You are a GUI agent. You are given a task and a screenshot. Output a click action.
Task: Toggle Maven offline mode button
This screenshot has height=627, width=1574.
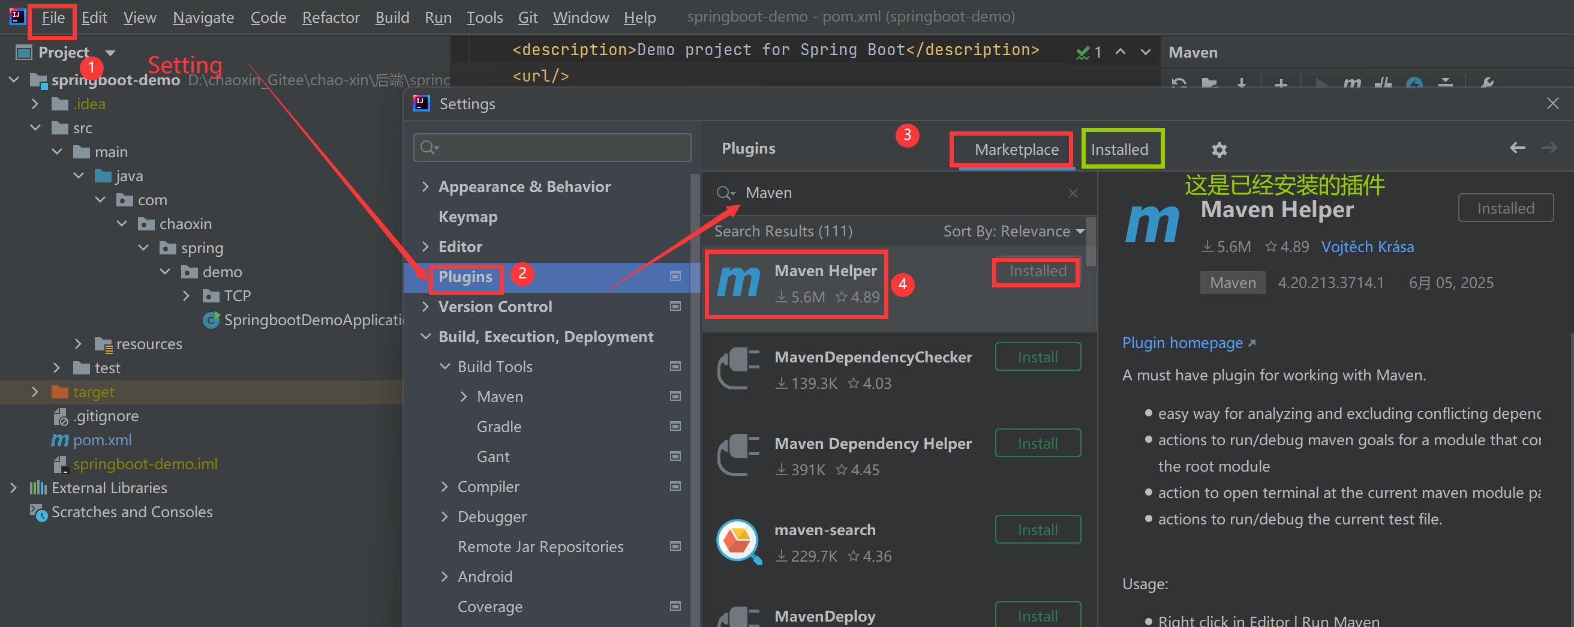(1383, 83)
